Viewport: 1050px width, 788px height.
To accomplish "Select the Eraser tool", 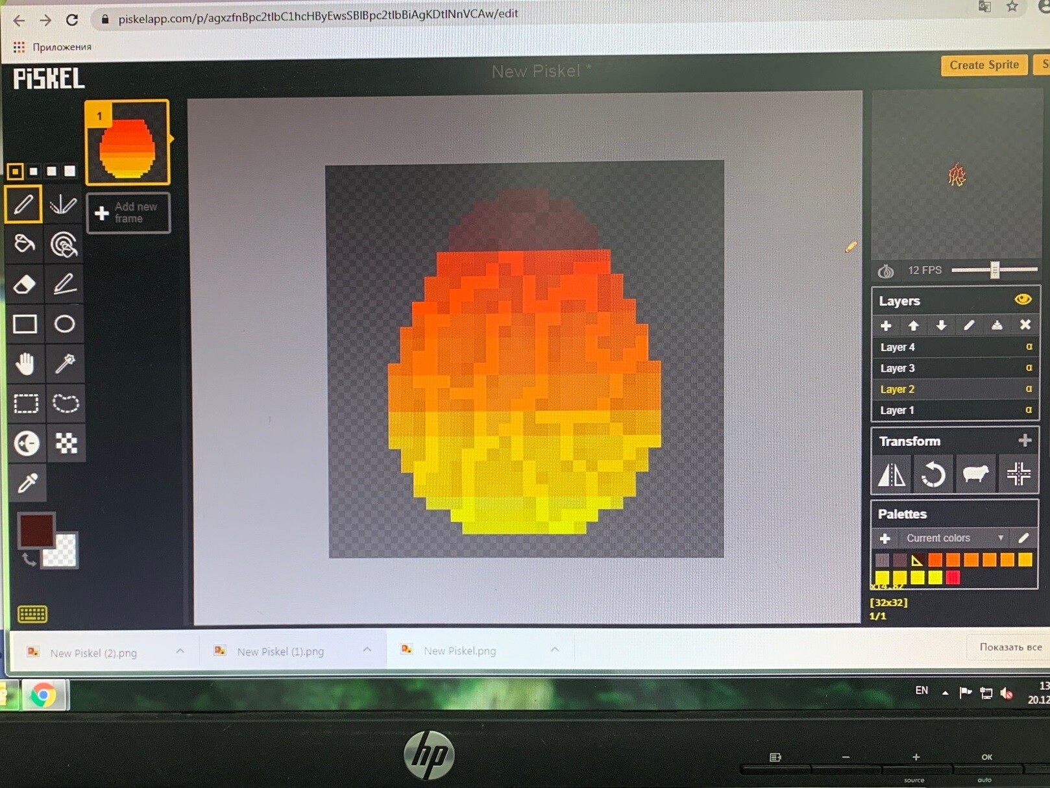I will [25, 284].
